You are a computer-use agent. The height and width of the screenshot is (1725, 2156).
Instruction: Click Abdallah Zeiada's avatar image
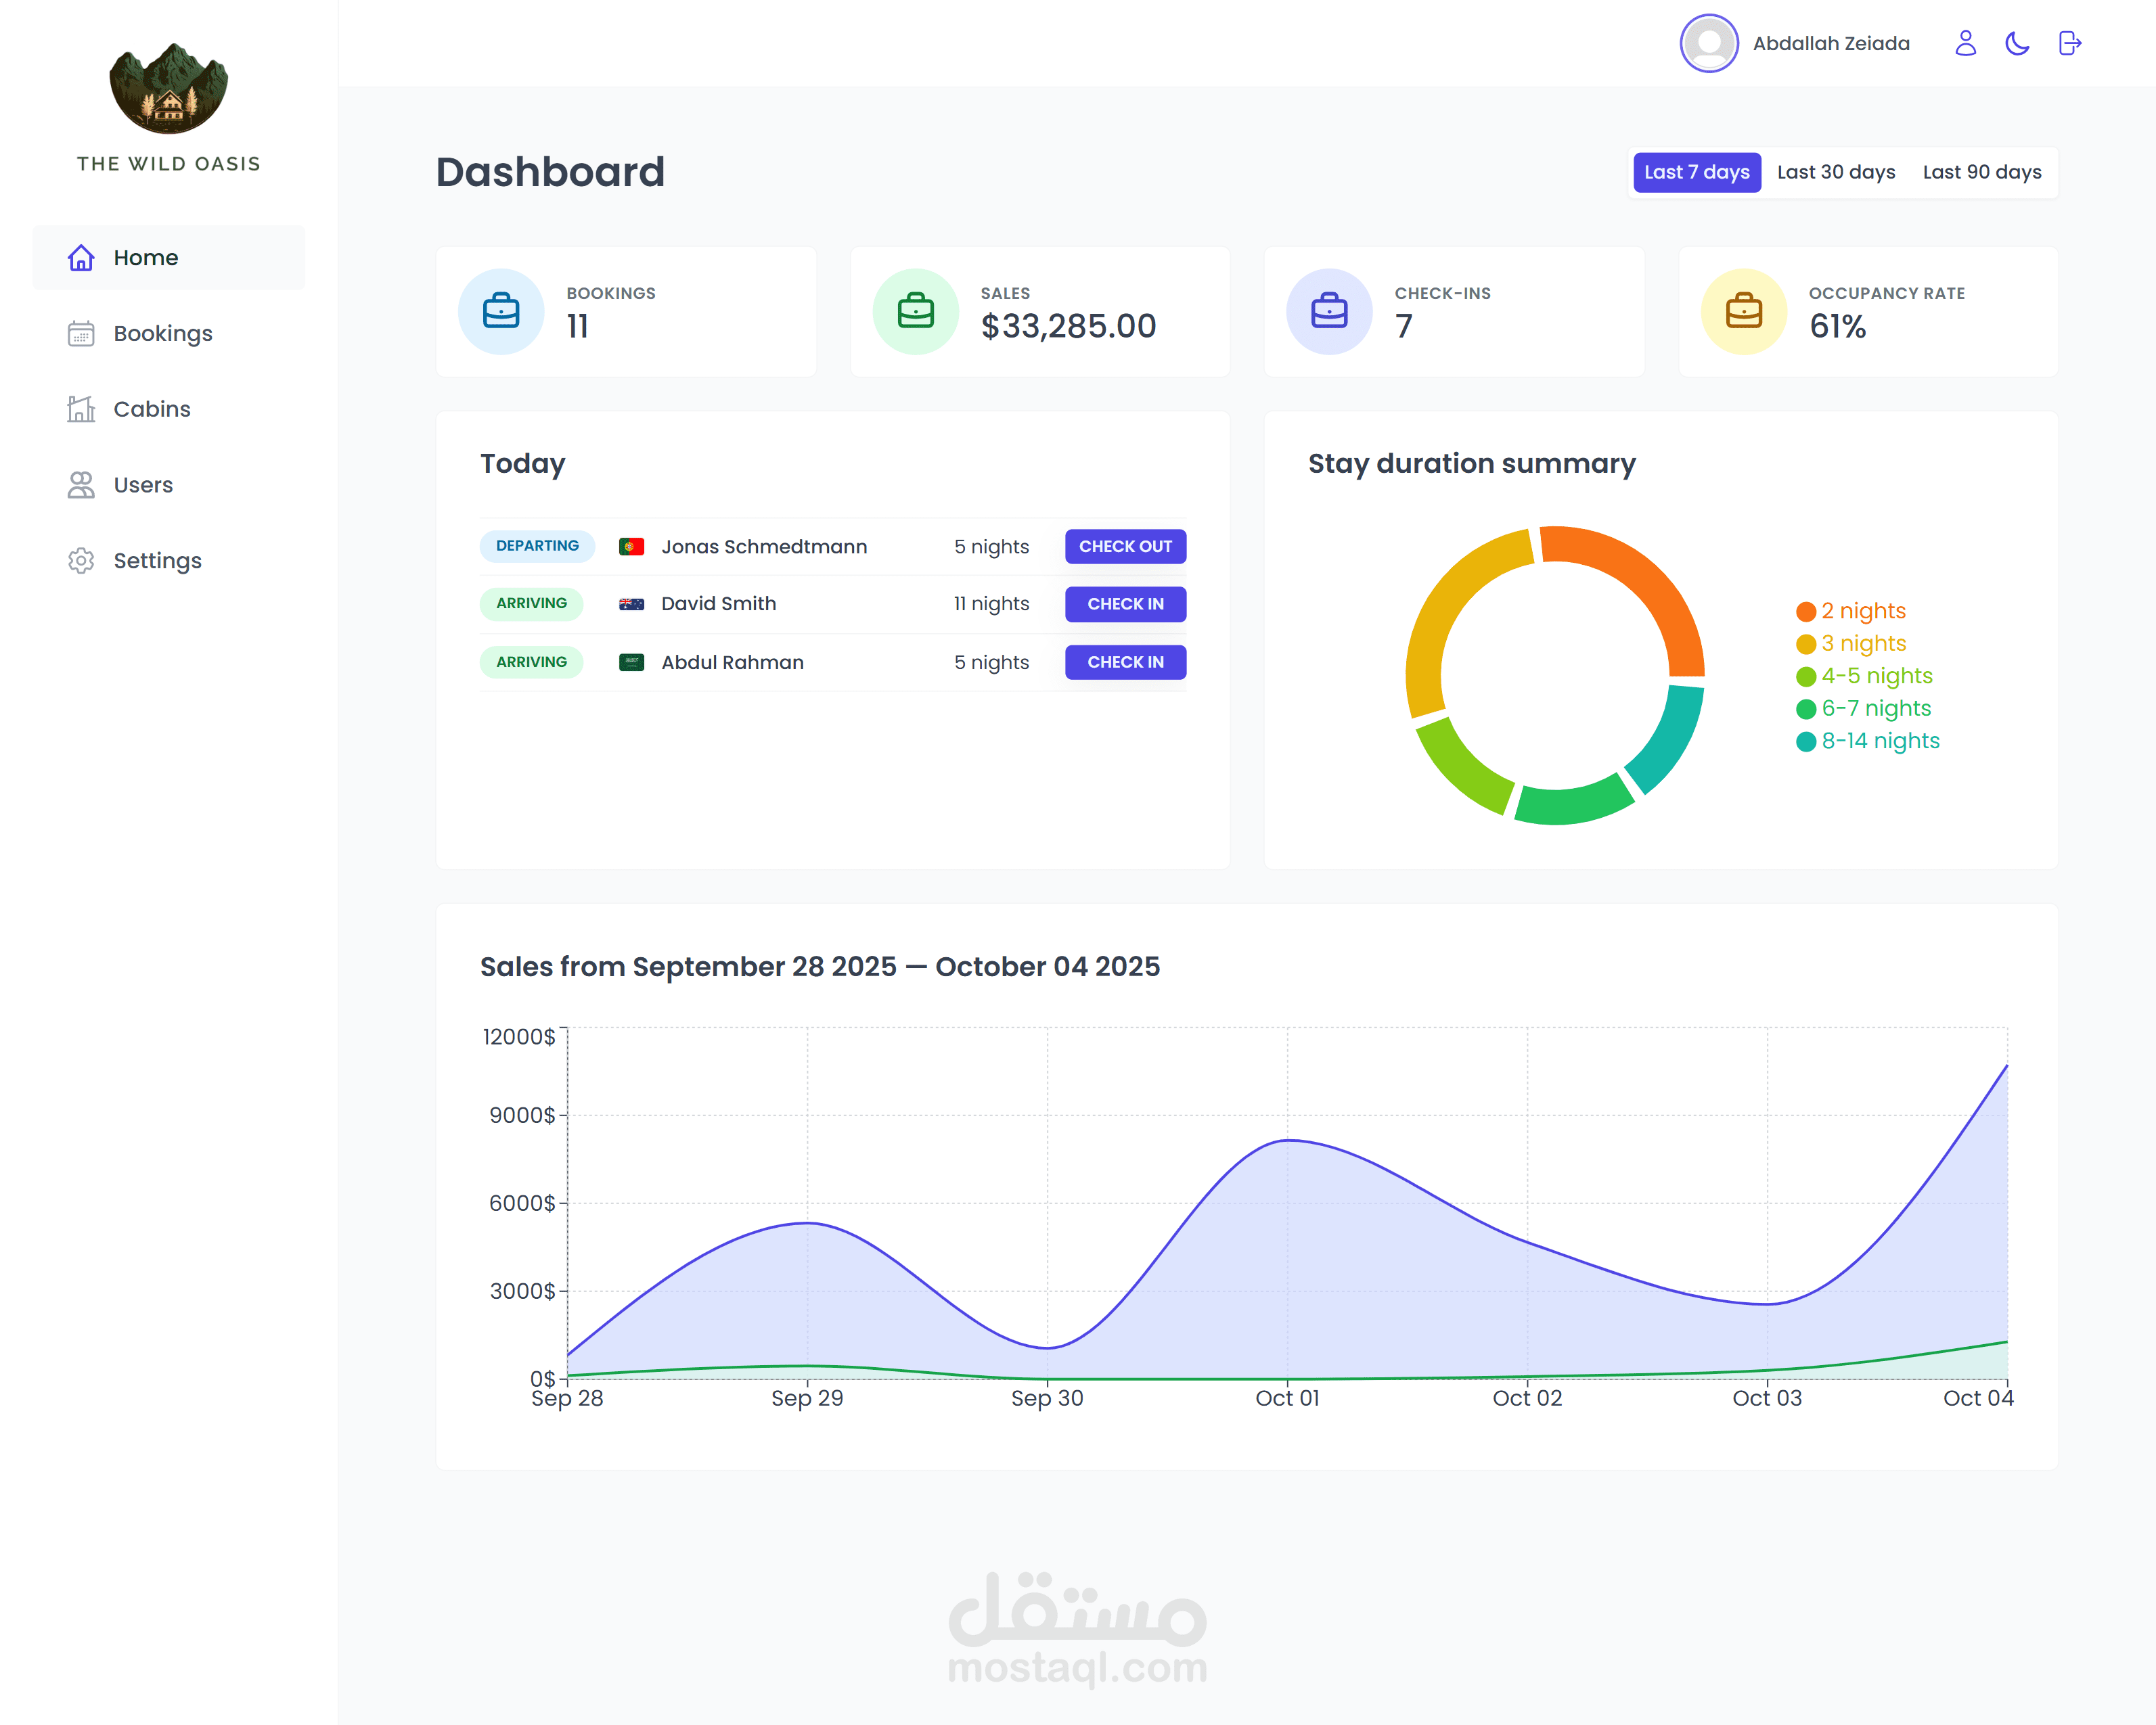click(1709, 43)
